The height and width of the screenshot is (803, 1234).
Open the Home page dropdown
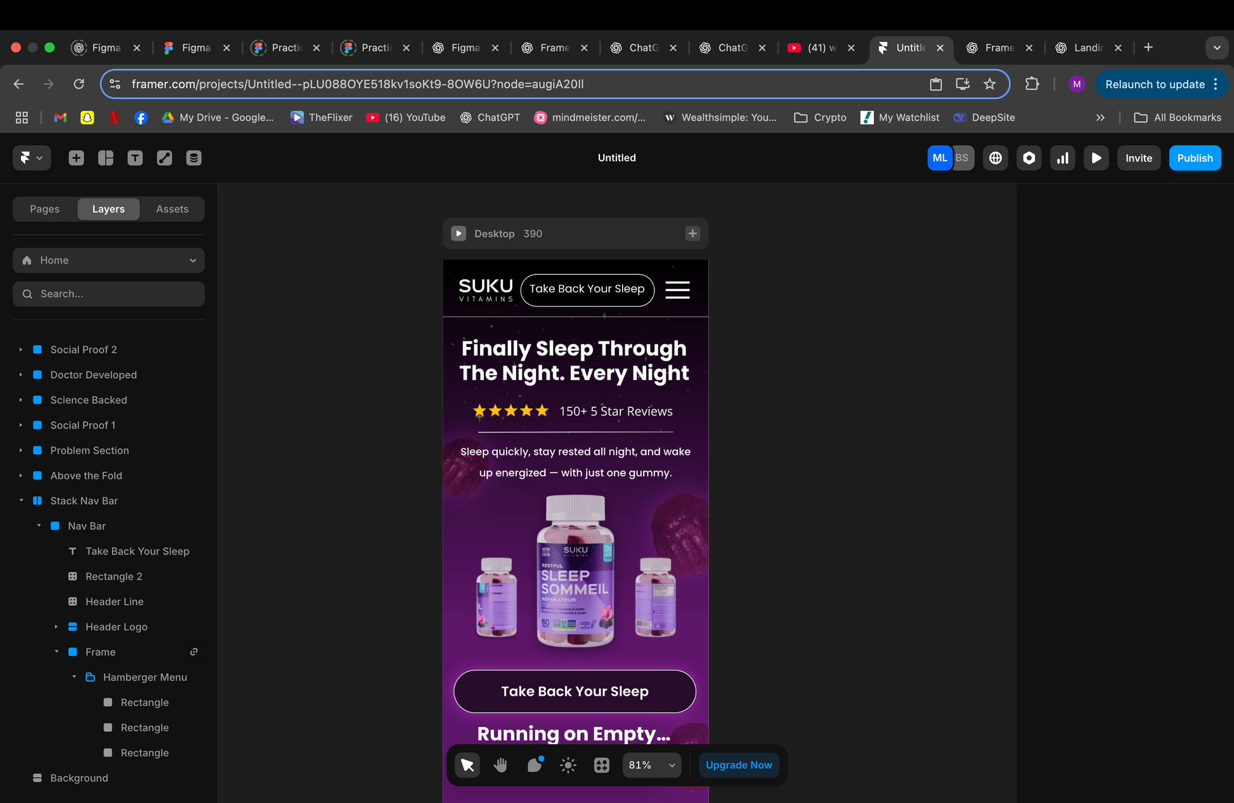click(x=108, y=260)
